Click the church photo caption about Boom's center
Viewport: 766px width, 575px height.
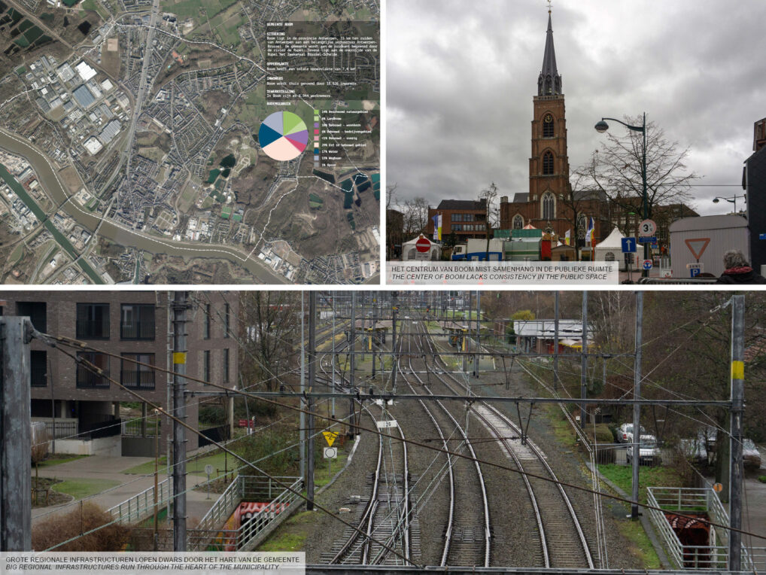[x=501, y=272]
